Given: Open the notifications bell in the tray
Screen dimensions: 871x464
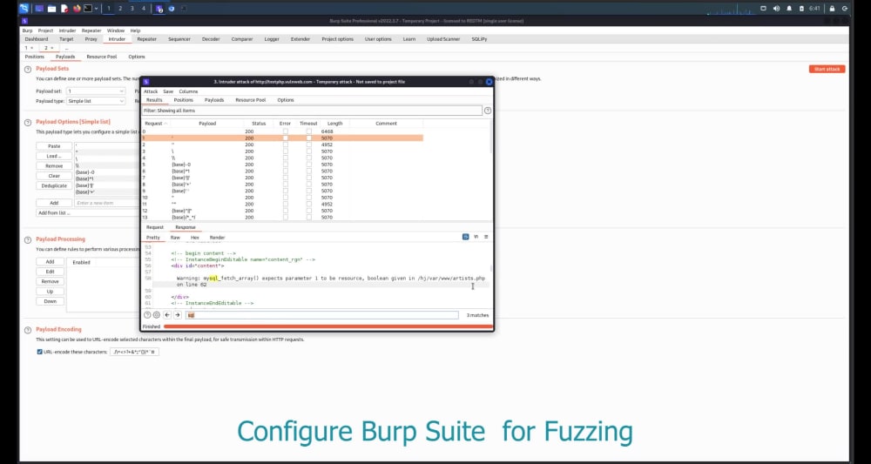Looking at the screenshot, I should click(789, 9).
